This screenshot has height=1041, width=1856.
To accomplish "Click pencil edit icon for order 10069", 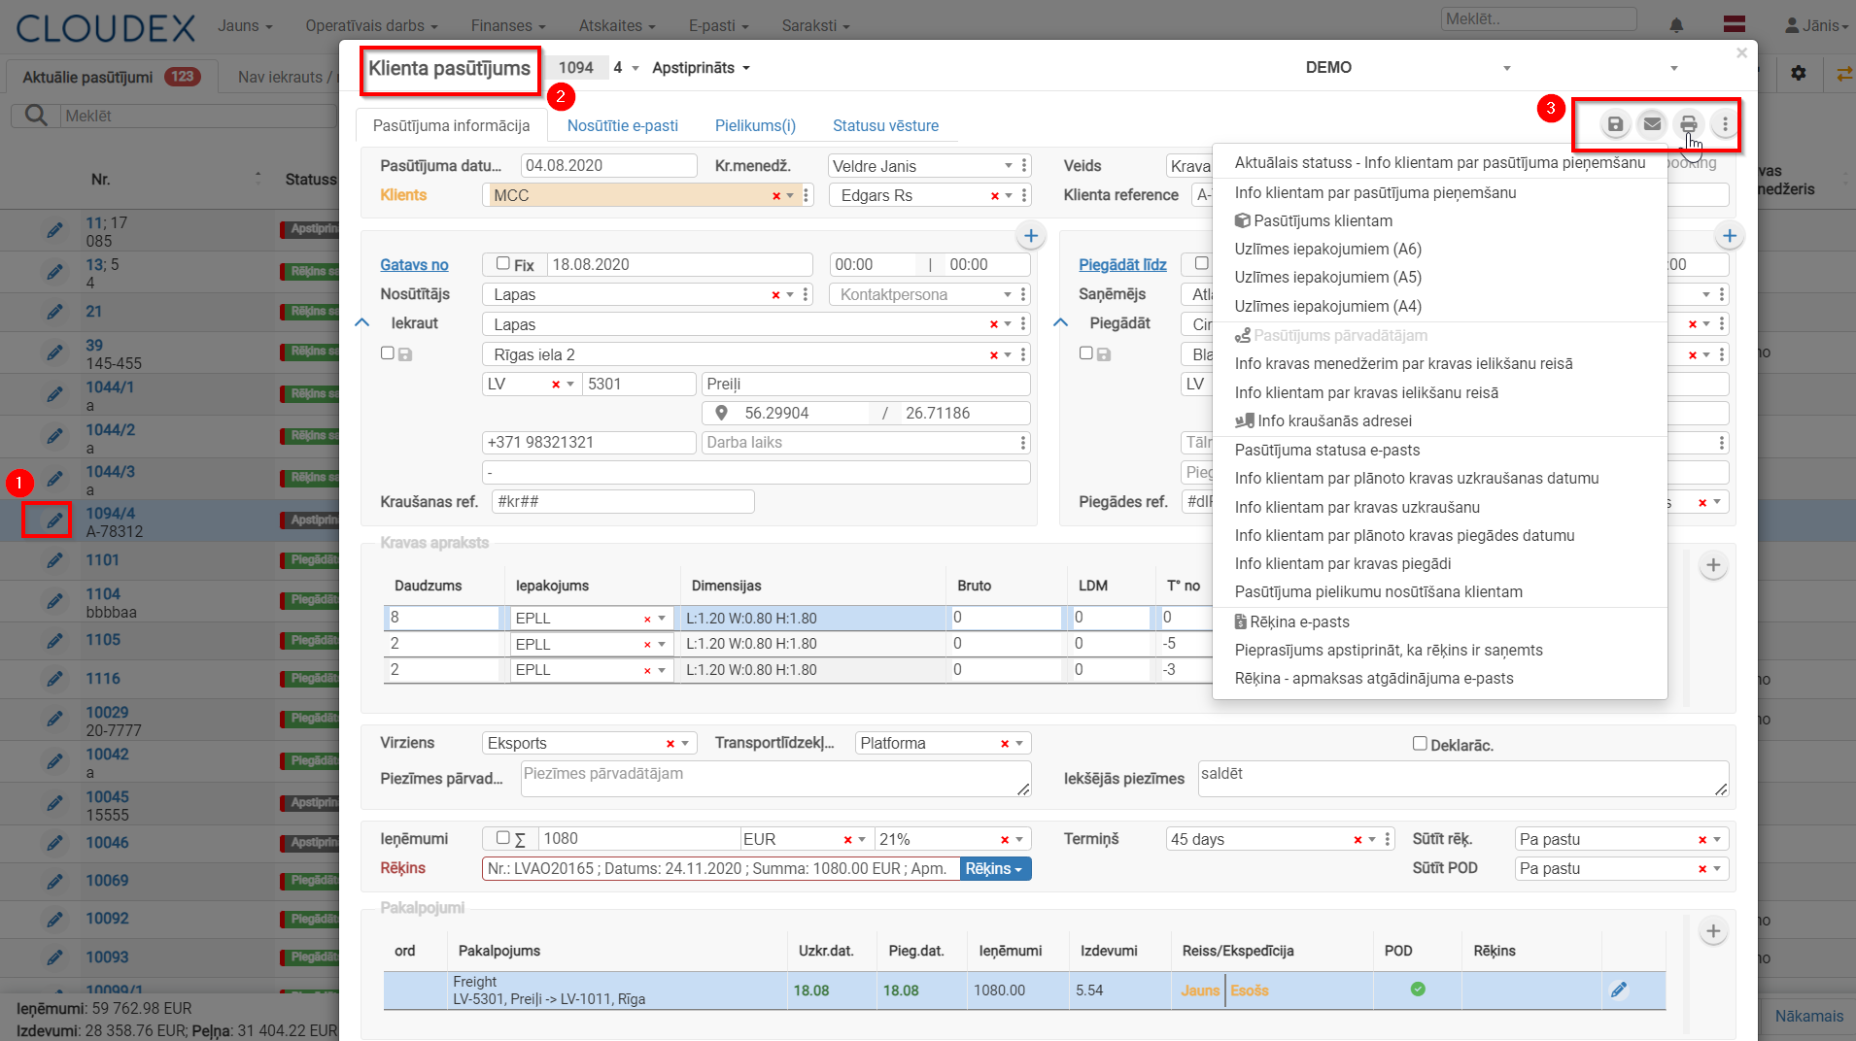I will pos(55,881).
